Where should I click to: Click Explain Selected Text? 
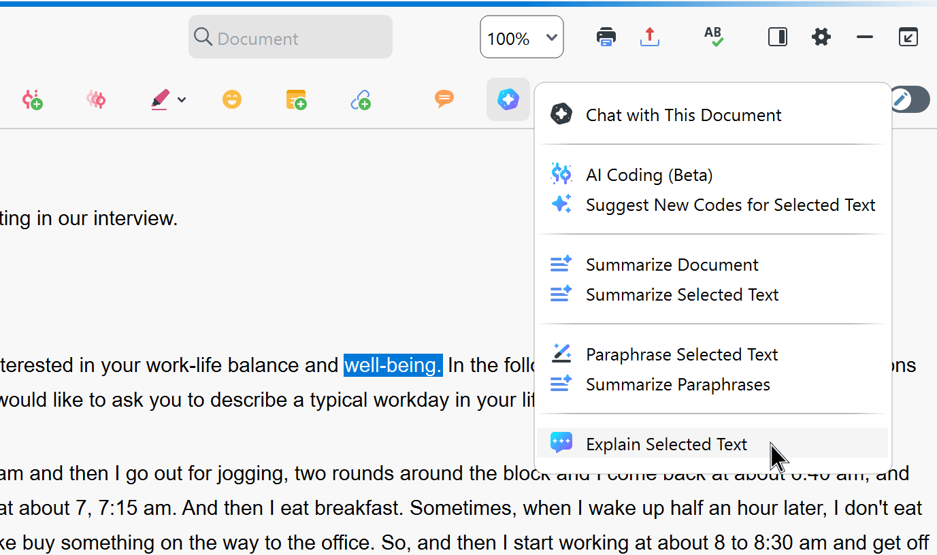point(665,443)
